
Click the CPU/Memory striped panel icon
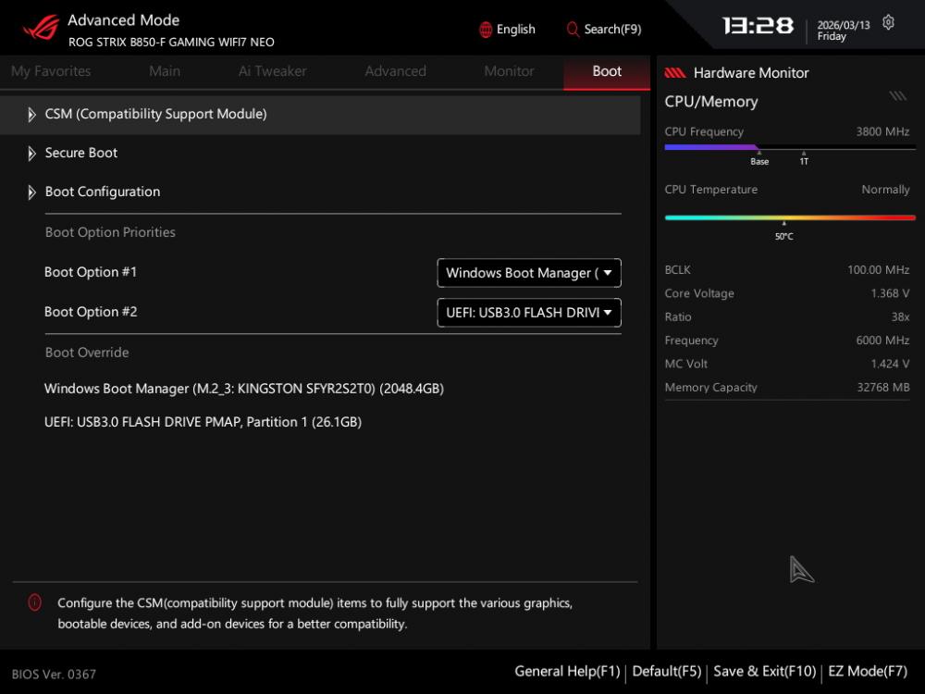[897, 96]
